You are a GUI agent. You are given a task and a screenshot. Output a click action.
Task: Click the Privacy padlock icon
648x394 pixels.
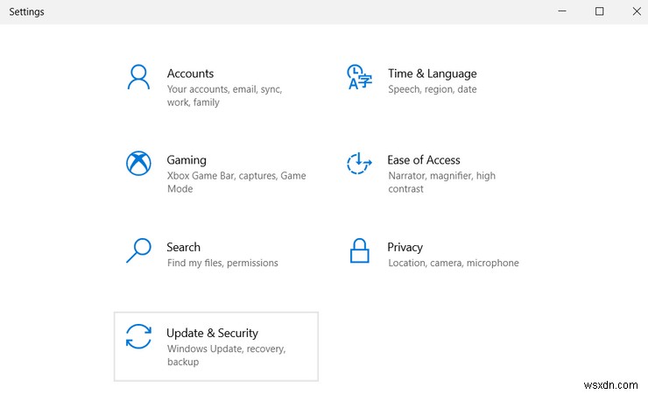[359, 250]
